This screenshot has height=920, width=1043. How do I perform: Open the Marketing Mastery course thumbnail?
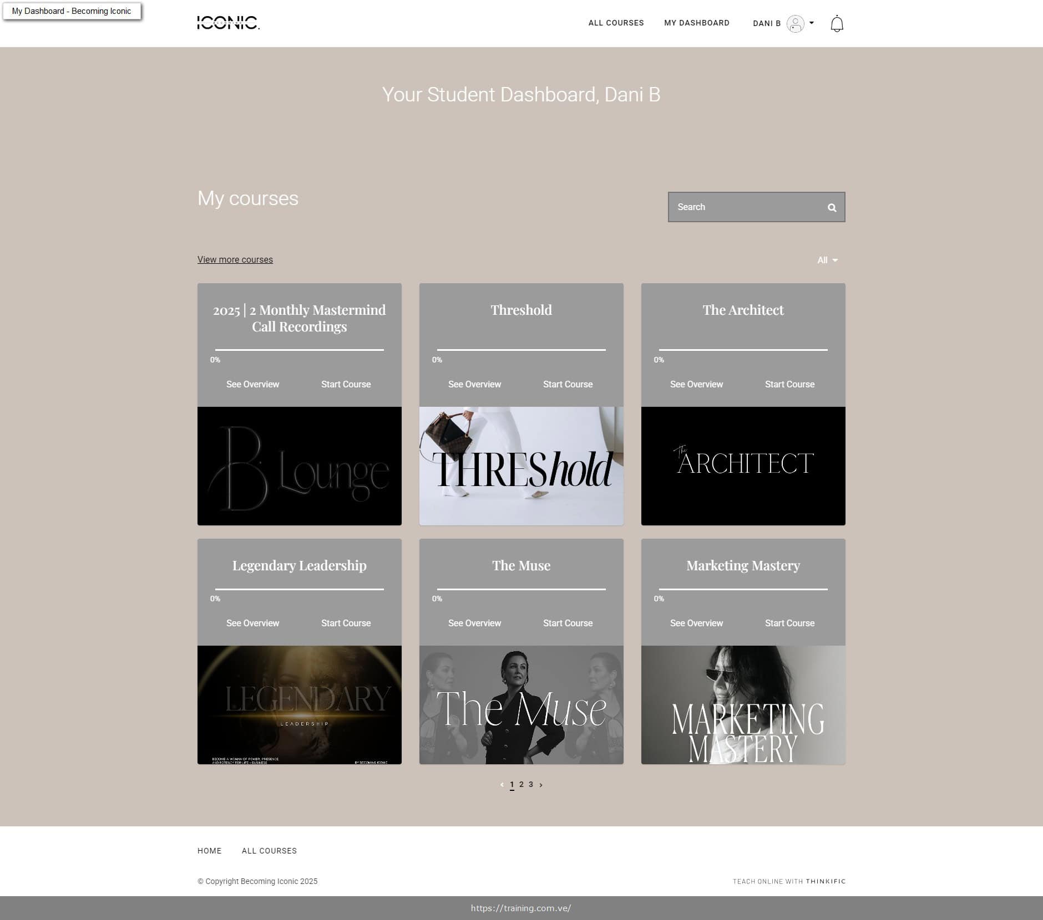(743, 705)
